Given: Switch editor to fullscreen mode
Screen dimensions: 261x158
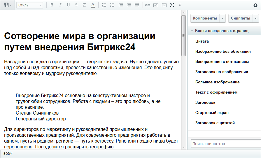Looking at the screenshot, I should point(172,5).
